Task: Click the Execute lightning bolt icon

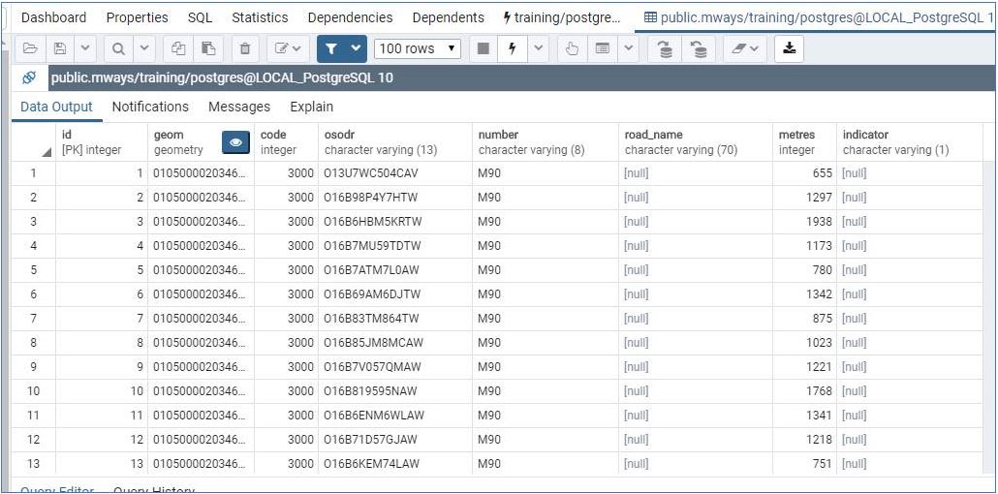Action: coord(513,48)
